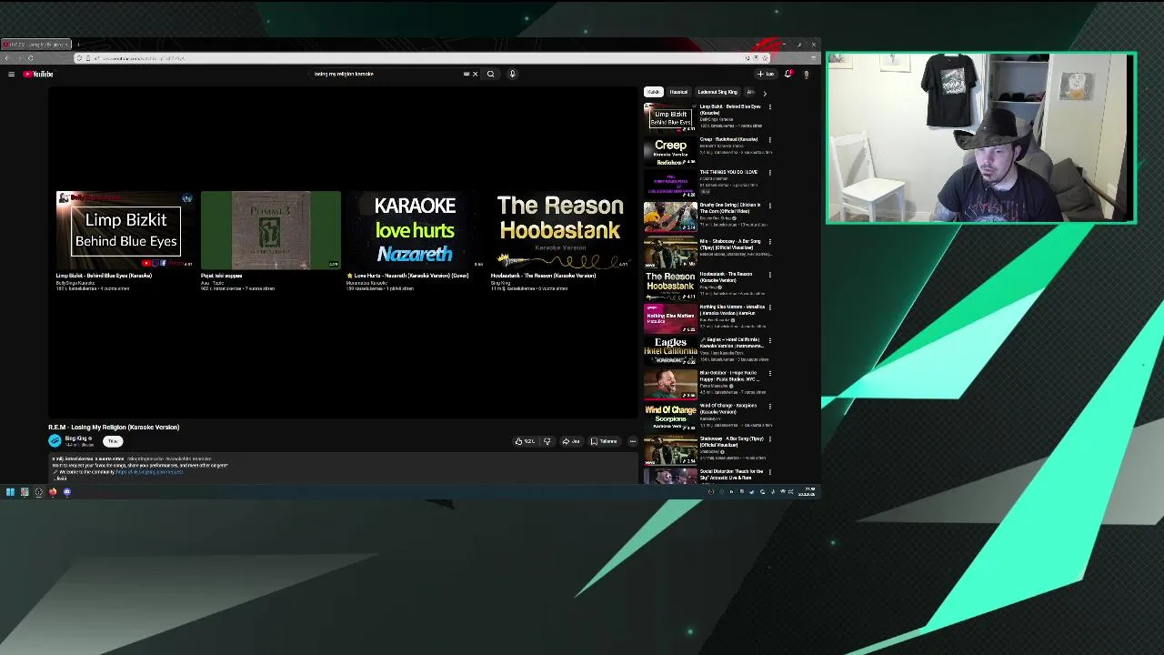The height and width of the screenshot is (655, 1164).
Task: Open options for Wind of Change video
Action: 769,406
